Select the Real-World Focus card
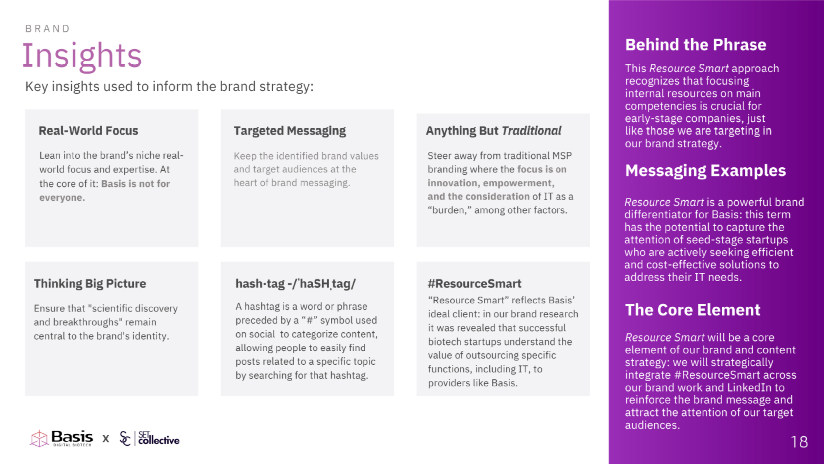The height and width of the screenshot is (464, 824). click(x=112, y=178)
